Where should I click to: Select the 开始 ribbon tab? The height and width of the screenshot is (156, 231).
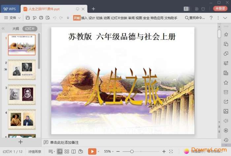77,18
